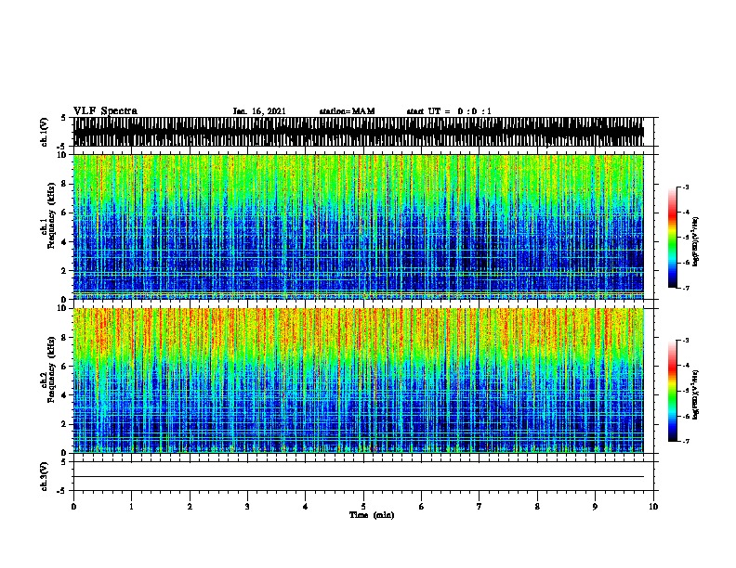
Task: Click the "-7" label on ch.2 colorbar
Action: [x=685, y=441]
